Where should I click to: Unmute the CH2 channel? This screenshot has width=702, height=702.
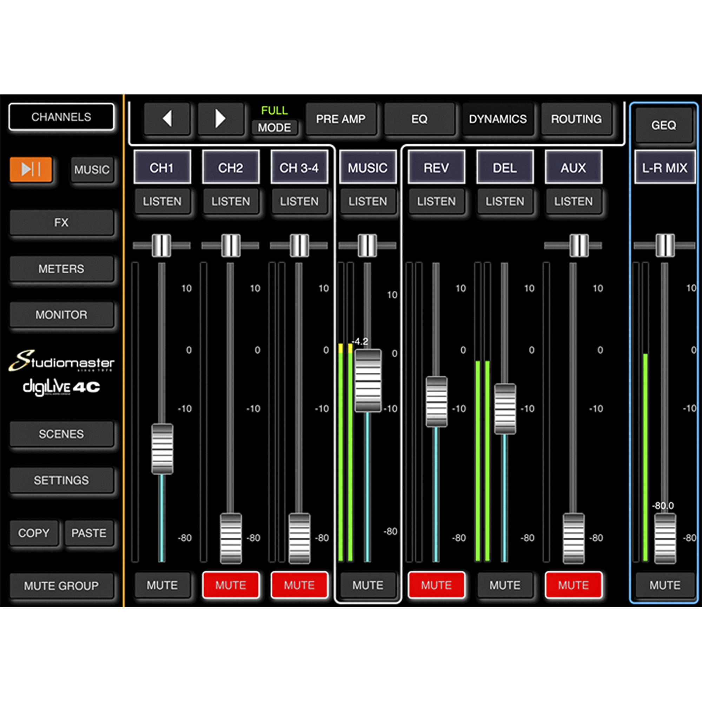[231, 585]
